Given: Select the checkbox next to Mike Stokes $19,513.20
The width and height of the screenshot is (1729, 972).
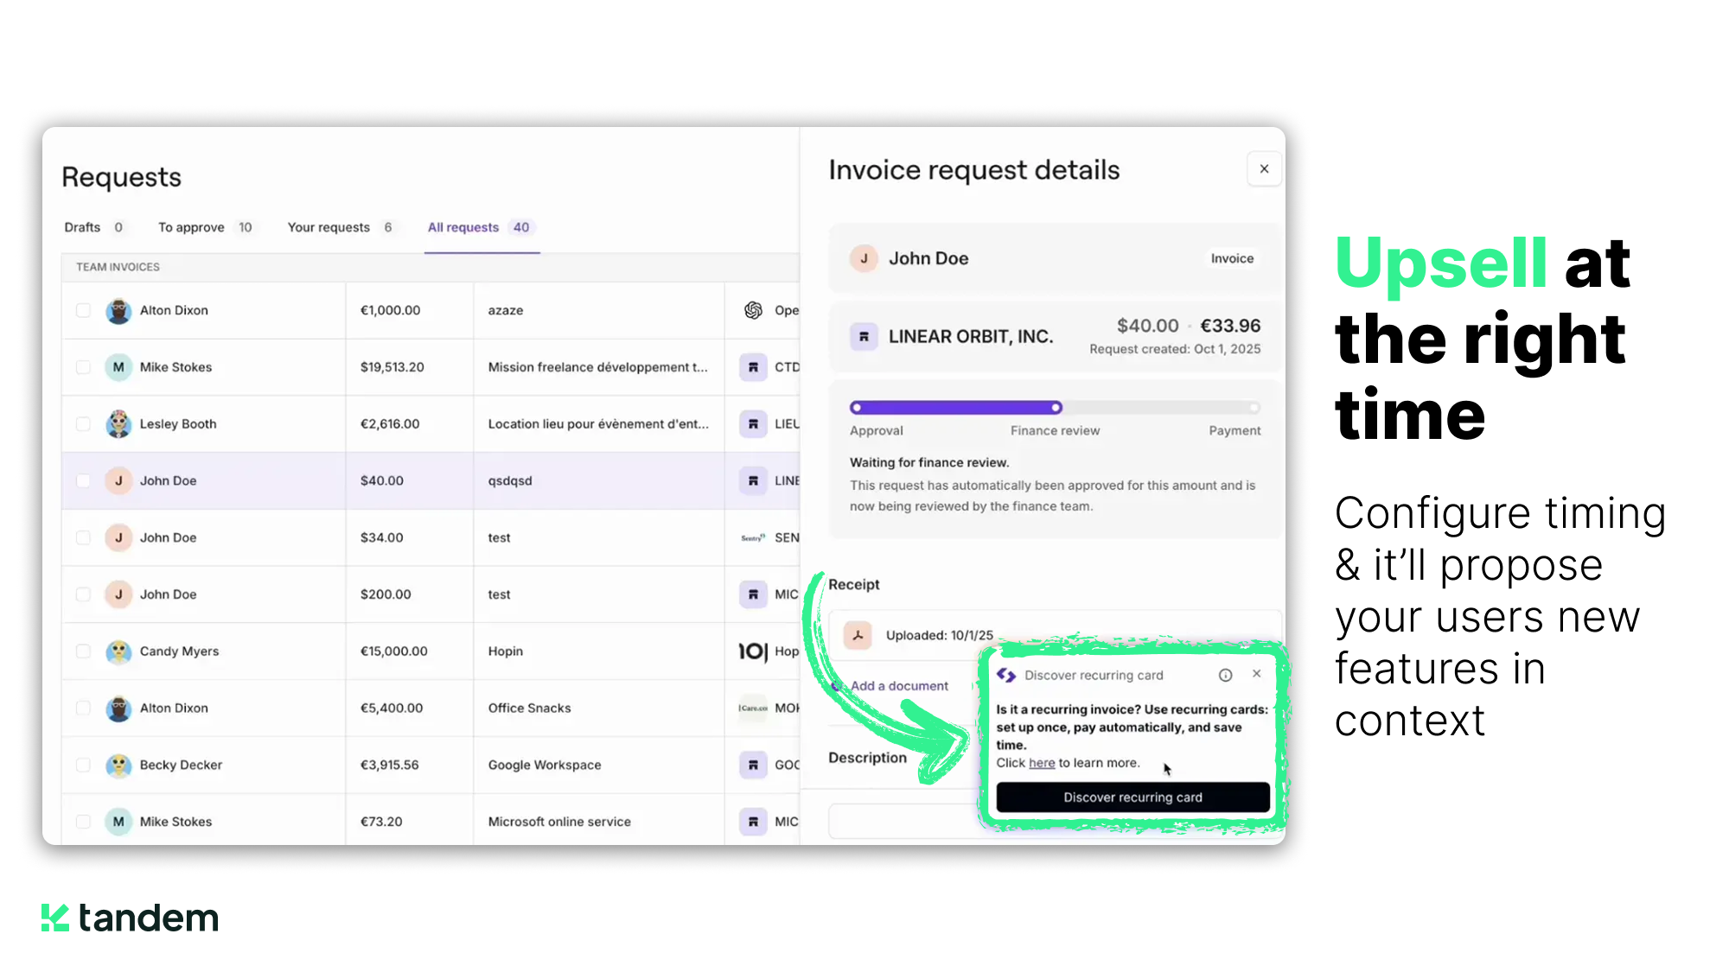Looking at the screenshot, I should (x=83, y=367).
